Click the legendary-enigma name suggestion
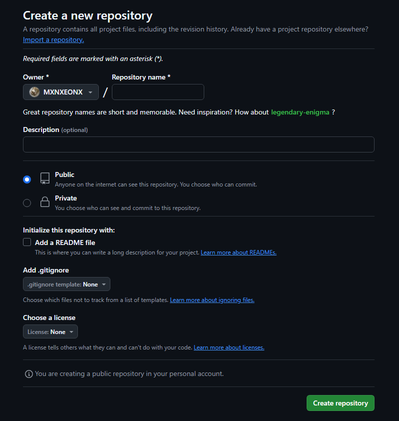The width and height of the screenshot is (399, 421). [x=300, y=112]
